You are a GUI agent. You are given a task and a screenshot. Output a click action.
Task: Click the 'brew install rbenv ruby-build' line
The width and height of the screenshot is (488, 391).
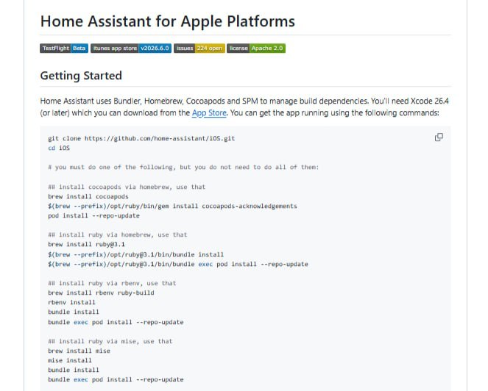[101, 293]
